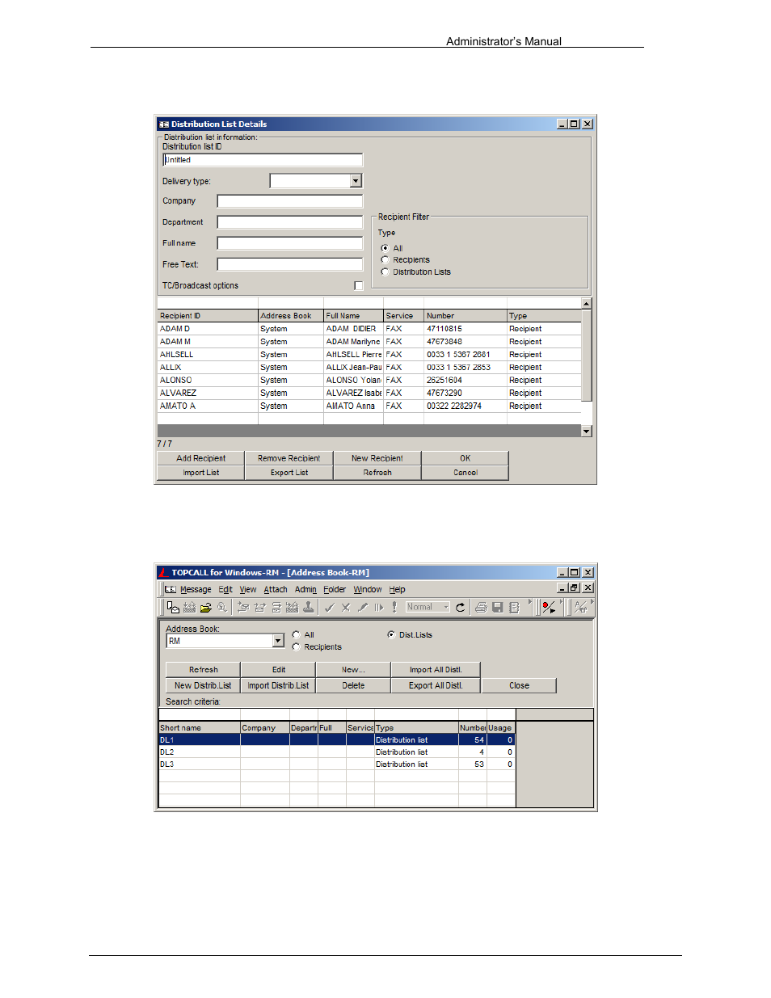Click the Recipient ID column header
This screenshot has height=998, width=771.
[x=208, y=316]
